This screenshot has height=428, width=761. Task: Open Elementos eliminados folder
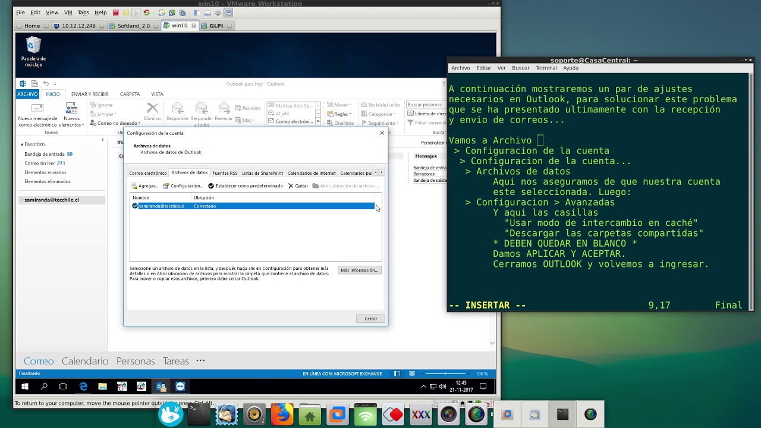[48, 181]
